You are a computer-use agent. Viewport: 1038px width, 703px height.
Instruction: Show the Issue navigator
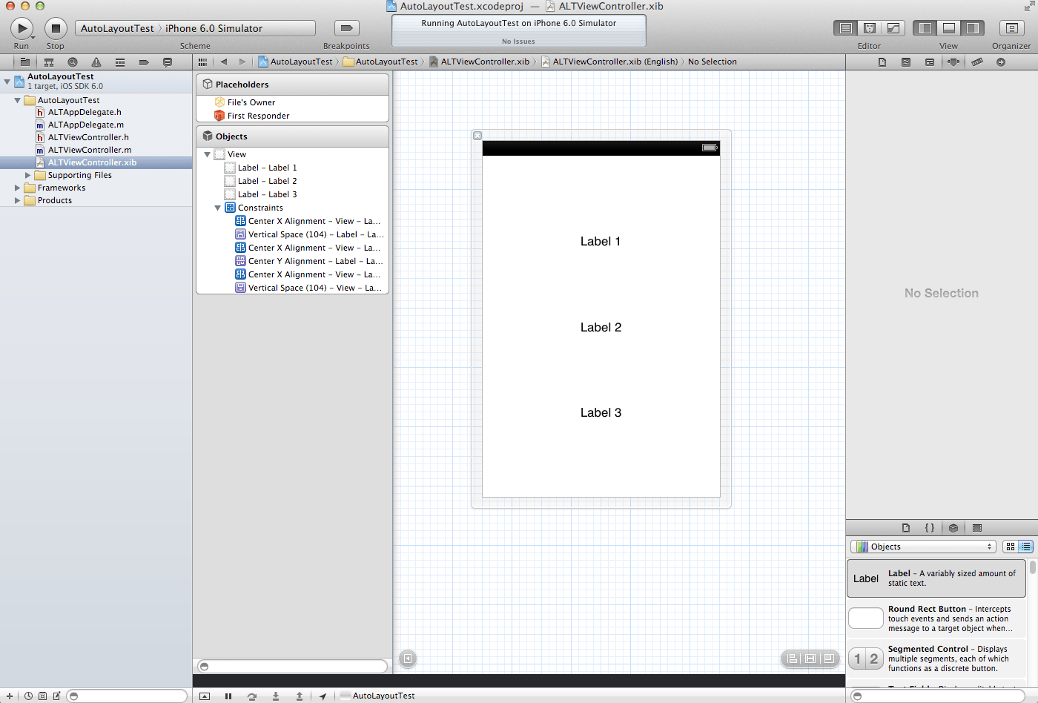(96, 62)
